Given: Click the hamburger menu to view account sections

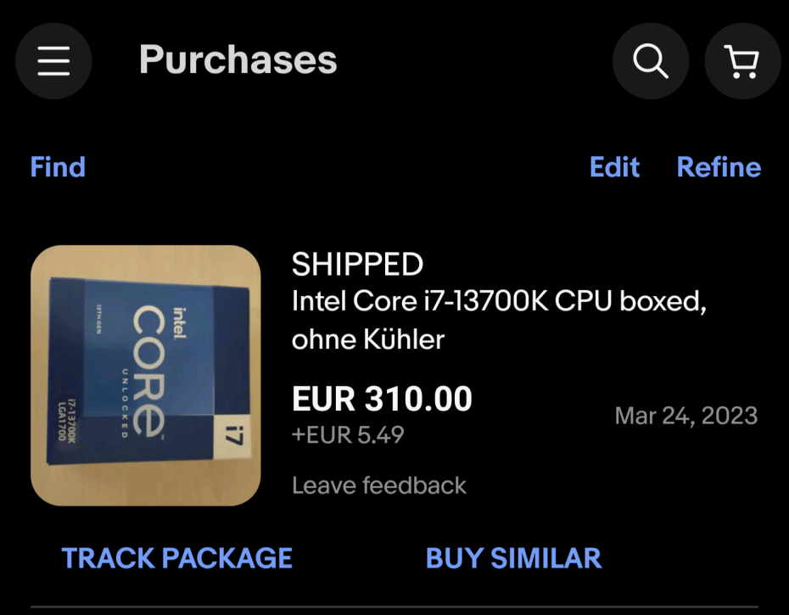Looking at the screenshot, I should tap(53, 60).
